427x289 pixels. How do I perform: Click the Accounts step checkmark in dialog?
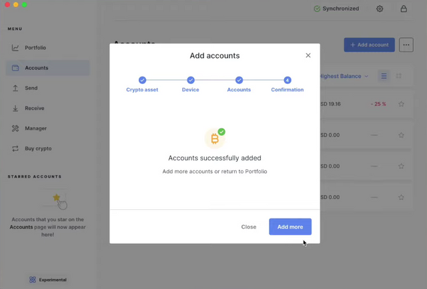(239, 80)
